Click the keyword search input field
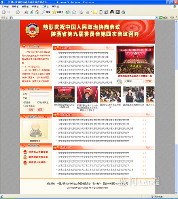Image resolution: width=178 pixels, height=199 pixels. pos(134,81)
